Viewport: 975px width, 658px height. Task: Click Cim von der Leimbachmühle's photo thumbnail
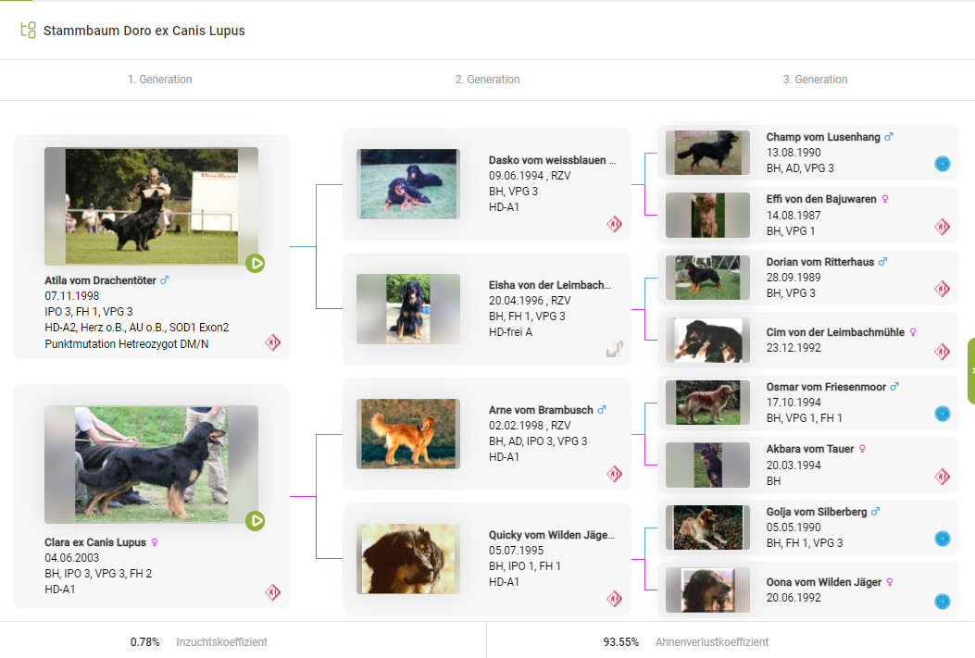tap(708, 340)
